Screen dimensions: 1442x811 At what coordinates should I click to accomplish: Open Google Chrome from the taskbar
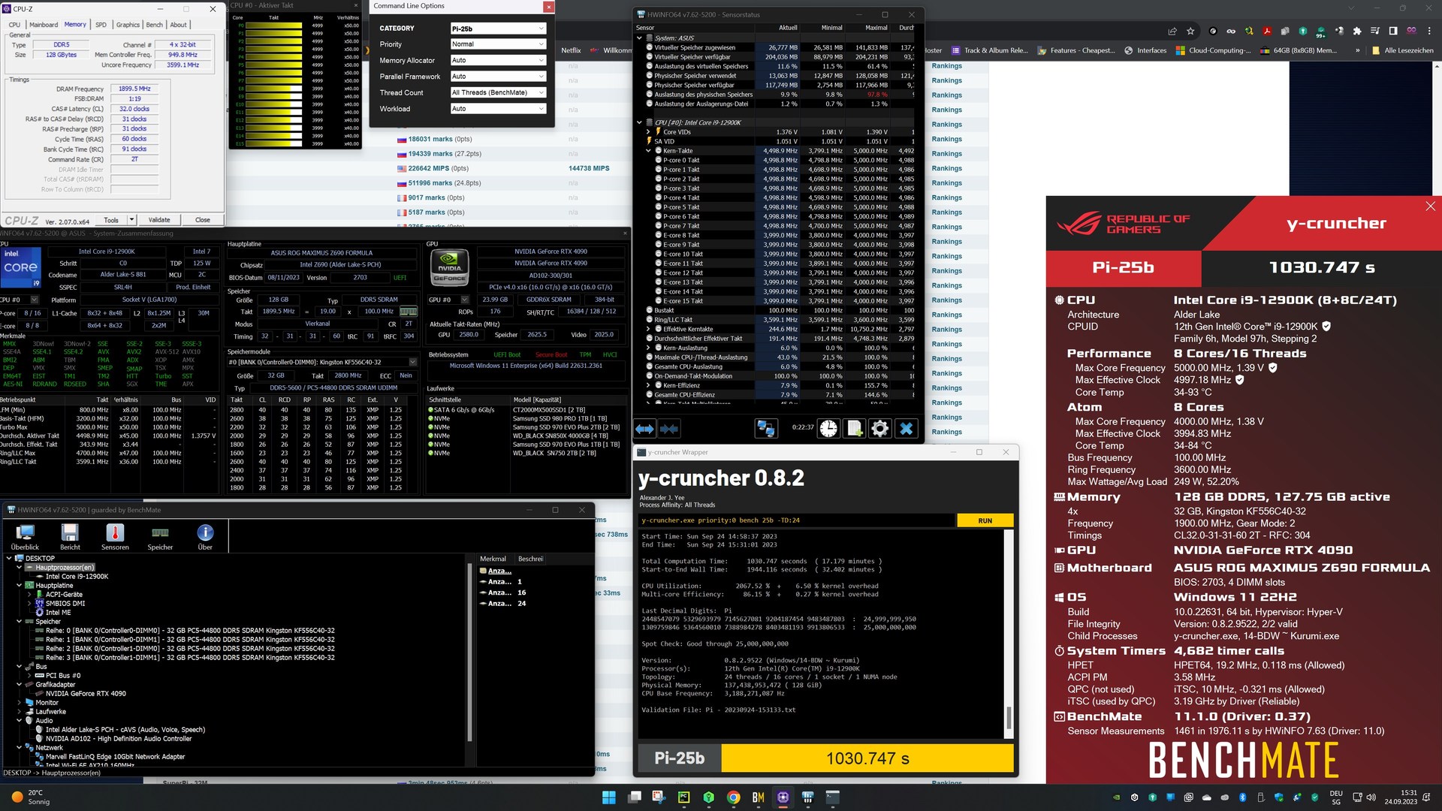pyautogui.click(x=734, y=797)
